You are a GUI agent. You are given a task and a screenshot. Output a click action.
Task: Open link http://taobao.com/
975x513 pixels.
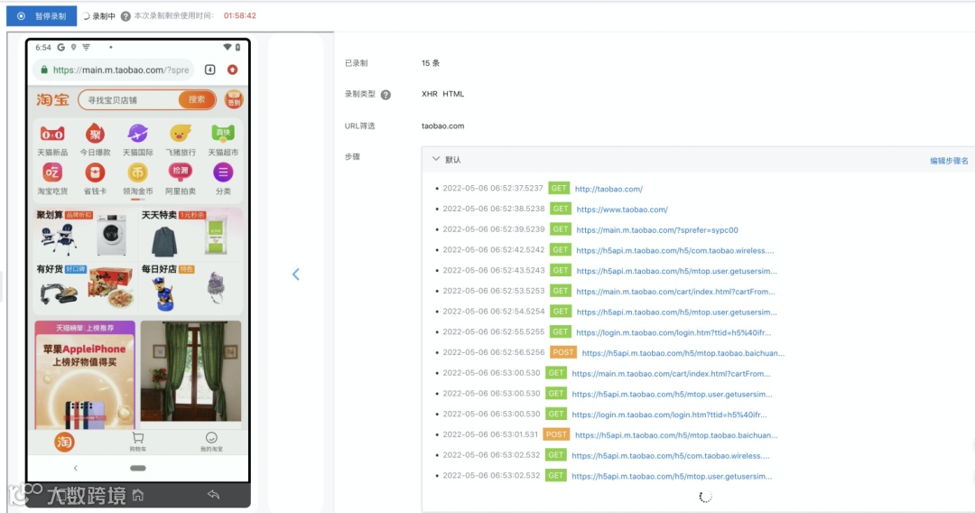tap(608, 189)
